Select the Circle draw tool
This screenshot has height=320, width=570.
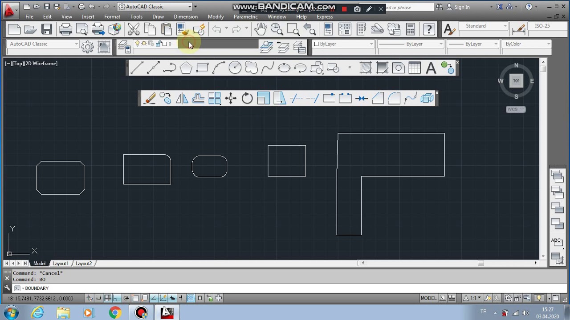235,68
